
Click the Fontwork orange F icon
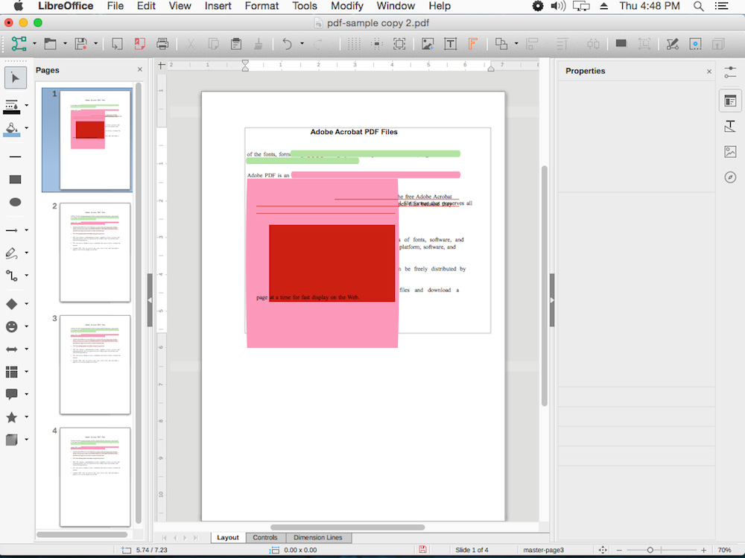(473, 44)
